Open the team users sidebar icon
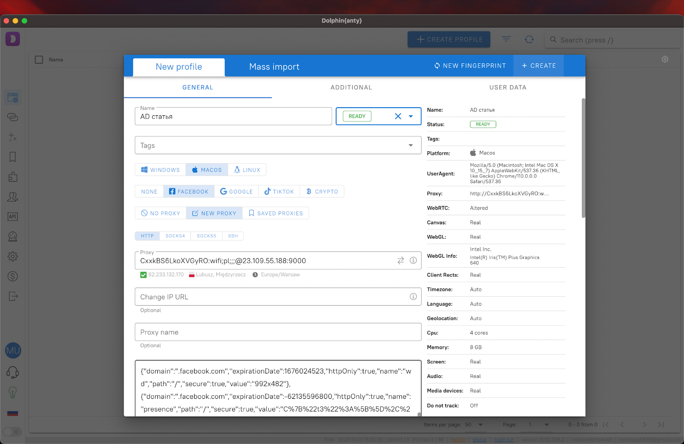 click(x=13, y=197)
